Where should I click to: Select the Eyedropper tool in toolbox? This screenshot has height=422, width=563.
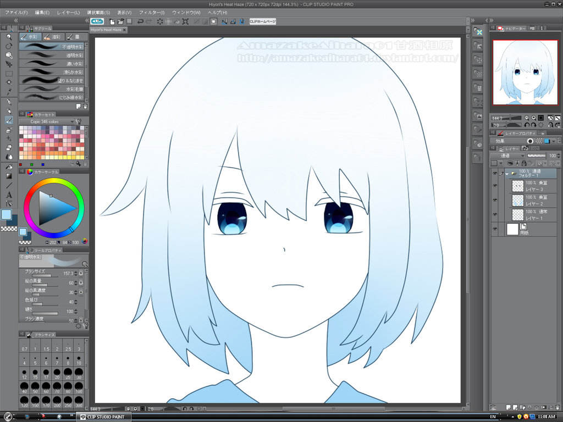[9, 92]
